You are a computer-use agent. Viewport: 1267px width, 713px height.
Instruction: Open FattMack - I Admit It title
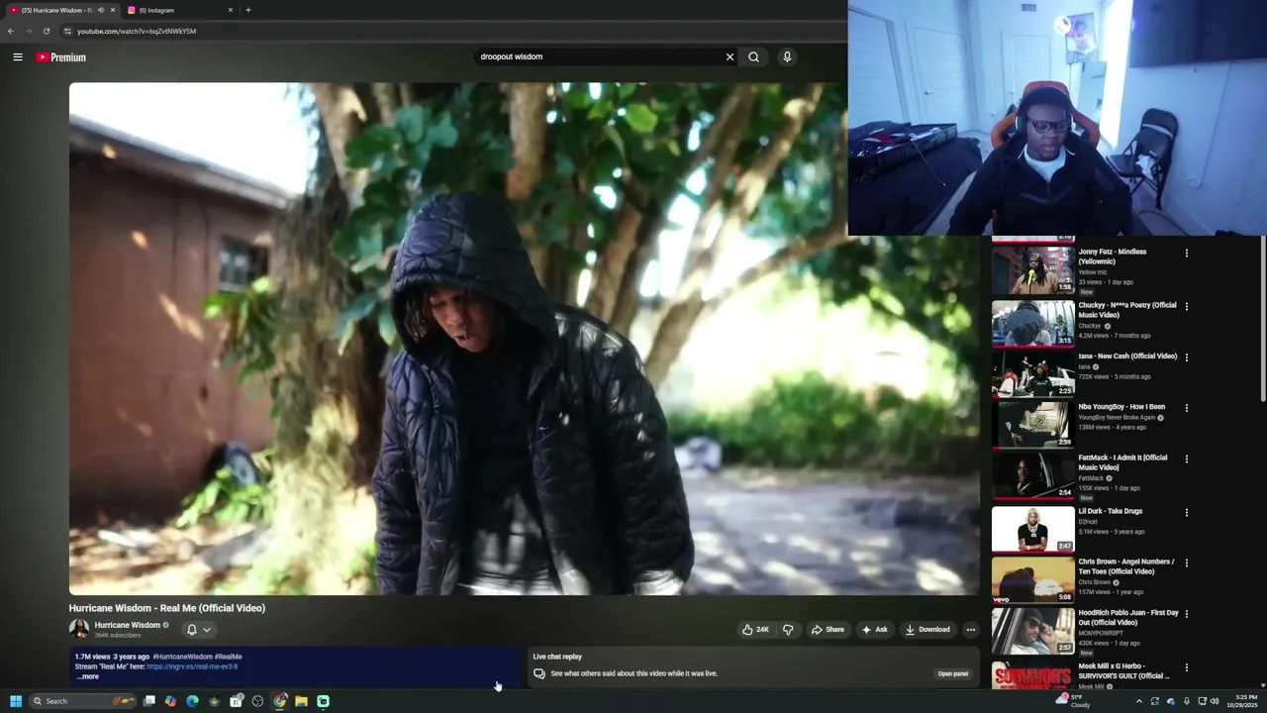pos(1123,462)
